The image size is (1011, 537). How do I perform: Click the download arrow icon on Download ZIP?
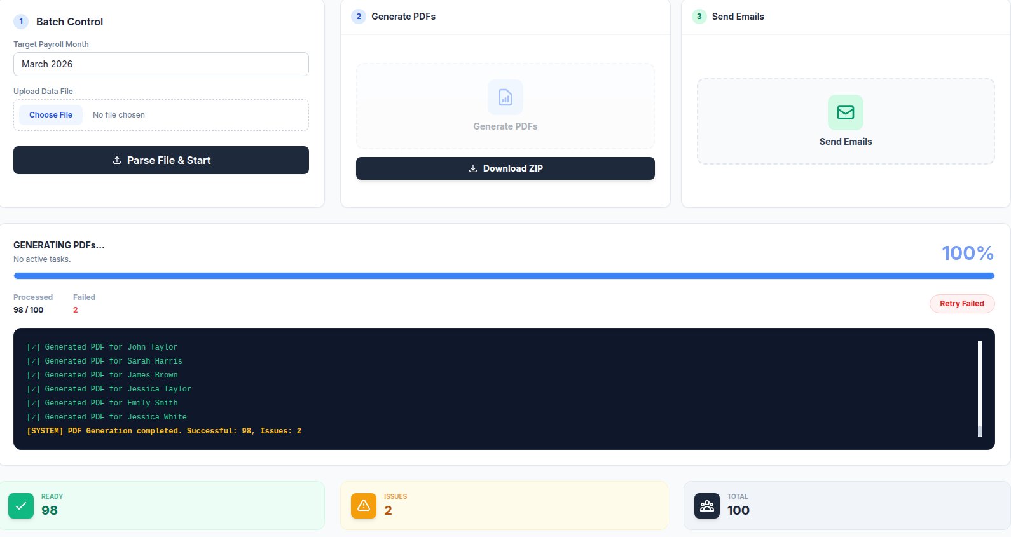[x=473, y=168]
